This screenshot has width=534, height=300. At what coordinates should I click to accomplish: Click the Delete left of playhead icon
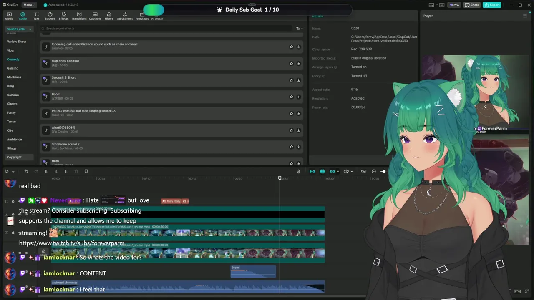56,171
